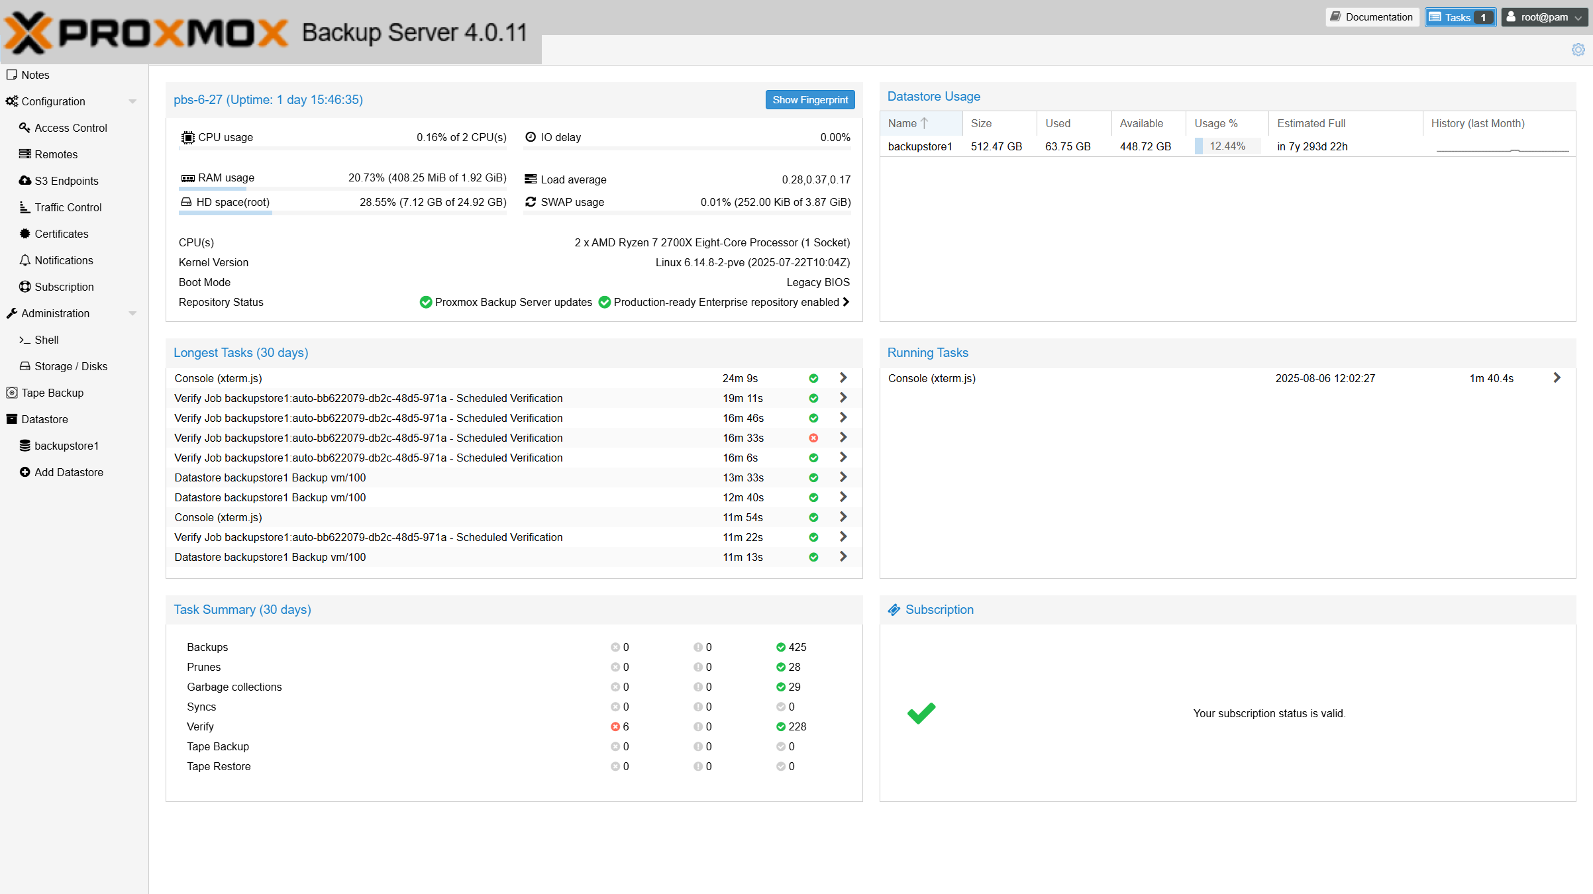Select backupstore1 in the Datastore tree
This screenshot has height=894, width=1593.
(66, 446)
